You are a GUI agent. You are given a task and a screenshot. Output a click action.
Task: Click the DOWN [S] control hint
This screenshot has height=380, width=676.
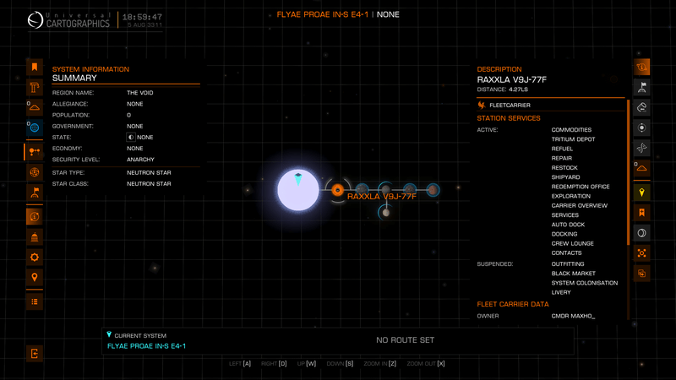click(341, 364)
